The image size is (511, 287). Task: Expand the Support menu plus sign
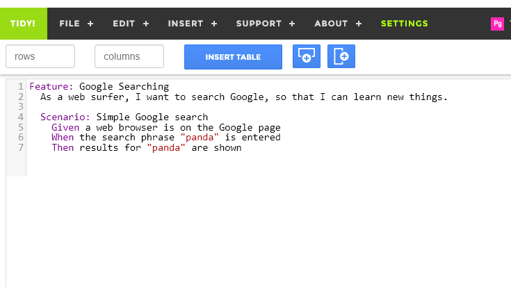[x=292, y=24]
